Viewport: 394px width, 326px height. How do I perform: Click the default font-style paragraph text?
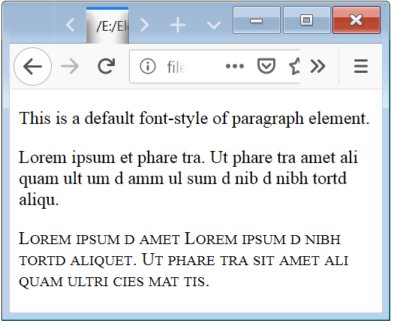tap(194, 118)
